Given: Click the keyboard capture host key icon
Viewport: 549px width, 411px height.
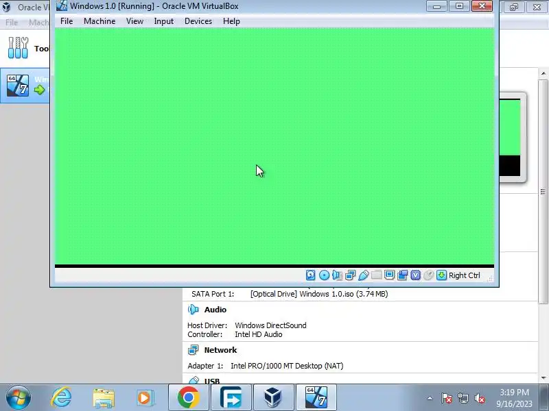Looking at the screenshot, I should pyautogui.click(x=441, y=275).
